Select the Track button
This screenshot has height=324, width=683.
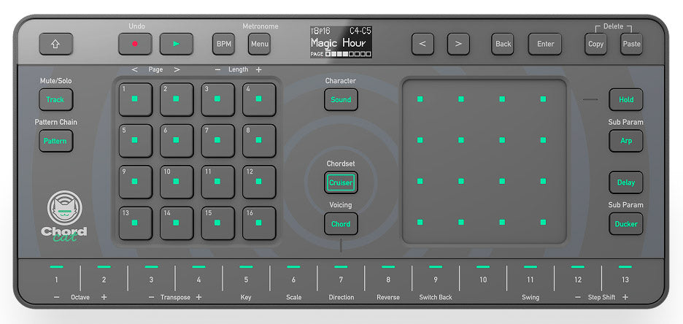[55, 100]
